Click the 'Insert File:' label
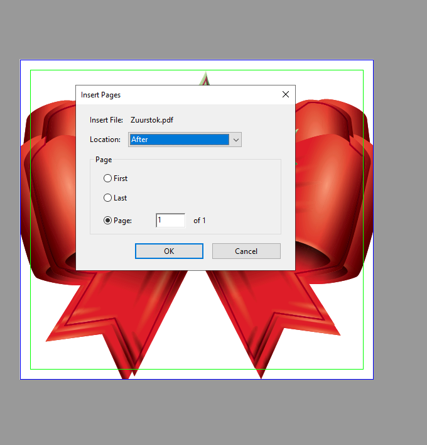Image resolution: width=427 pixels, height=445 pixels. click(106, 120)
